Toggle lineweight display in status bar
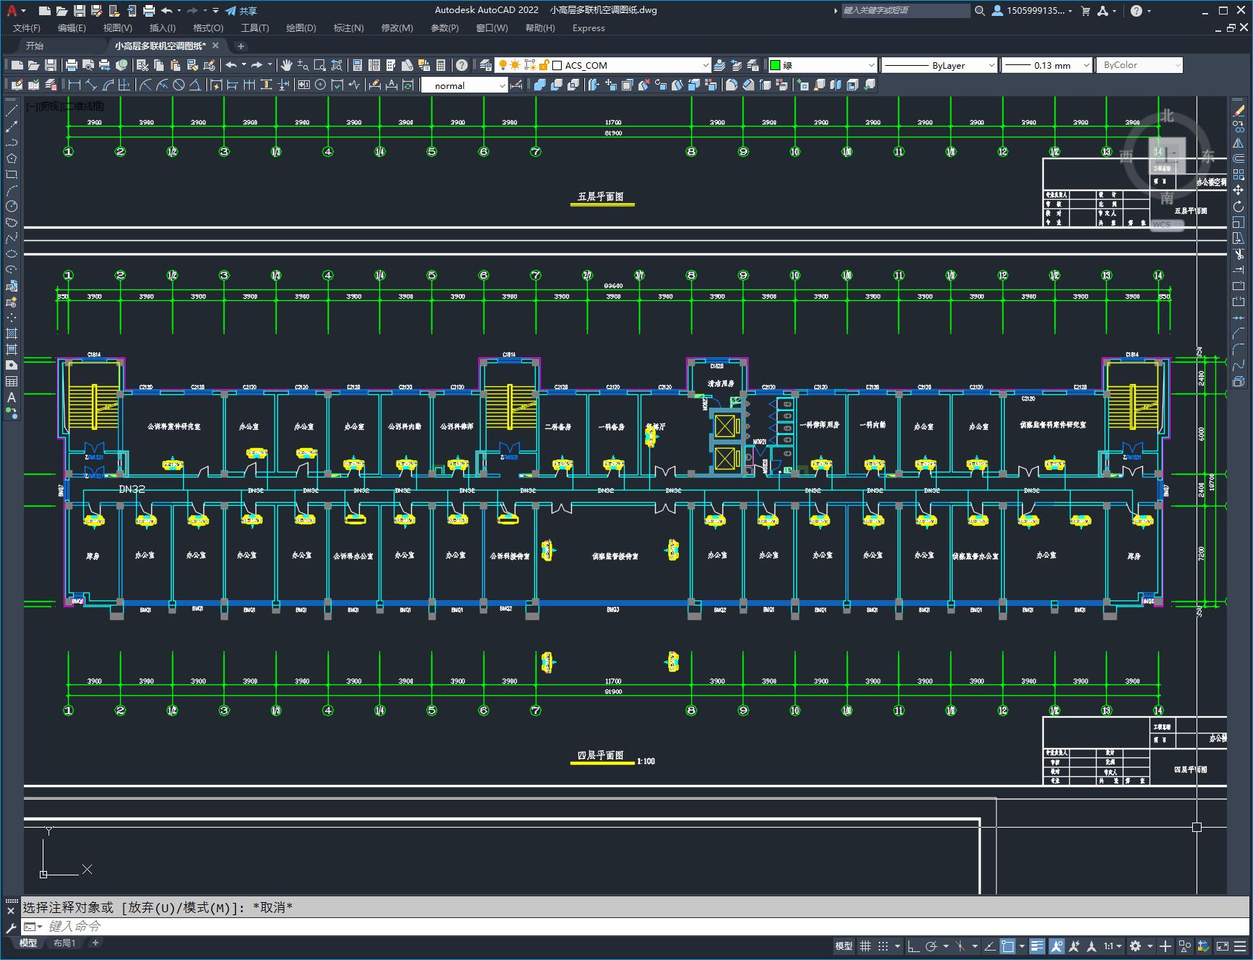The width and height of the screenshot is (1253, 960). (1037, 946)
